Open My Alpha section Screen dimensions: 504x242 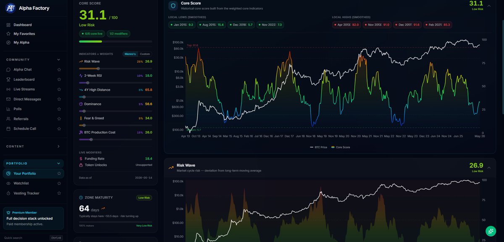(x=21, y=42)
